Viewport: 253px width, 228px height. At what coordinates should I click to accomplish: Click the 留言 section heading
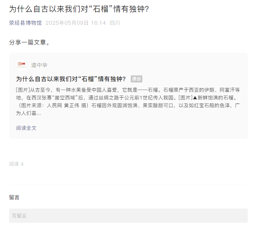coord(14,197)
